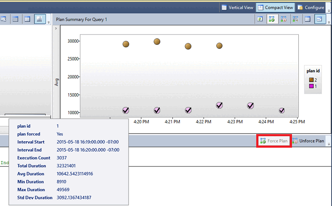The width and height of the screenshot is (332, 206).
Task: Click the highest brown plan 2 data point
Action: pyautogui.click(x=157, y=42)
